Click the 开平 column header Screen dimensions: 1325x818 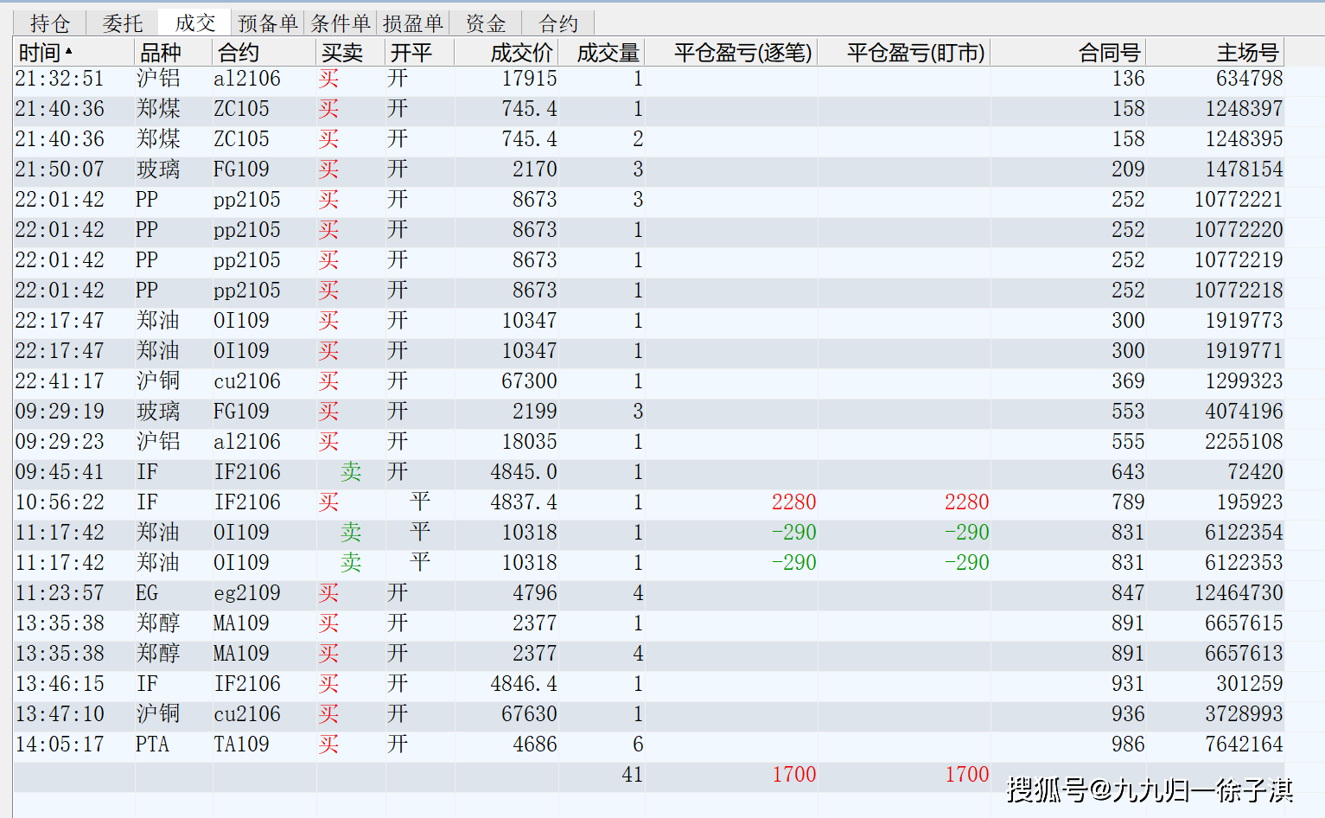click(x=420, y=53)
